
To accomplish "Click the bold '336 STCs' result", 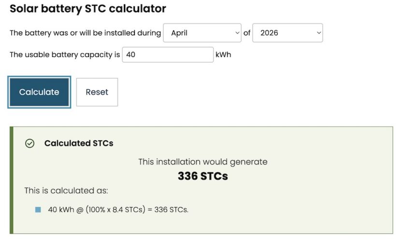I will click(203, 176).
